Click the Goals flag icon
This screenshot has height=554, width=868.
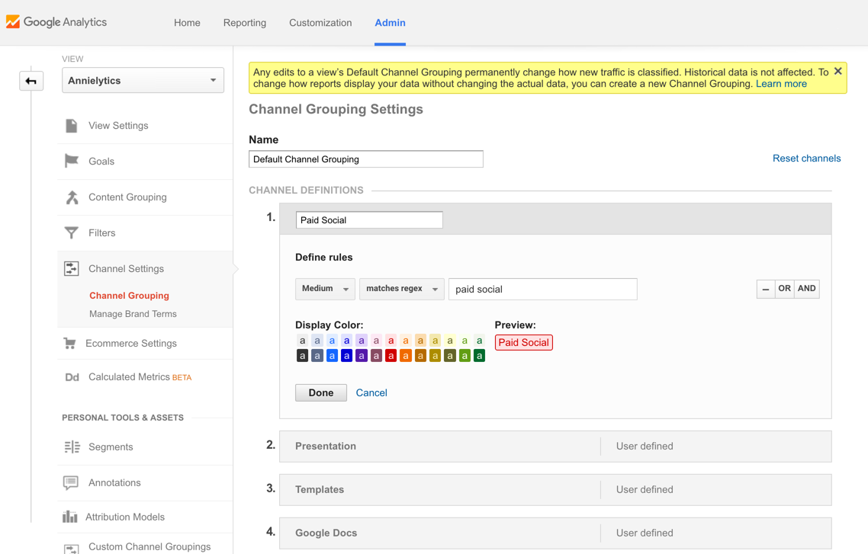pos(72,161)
